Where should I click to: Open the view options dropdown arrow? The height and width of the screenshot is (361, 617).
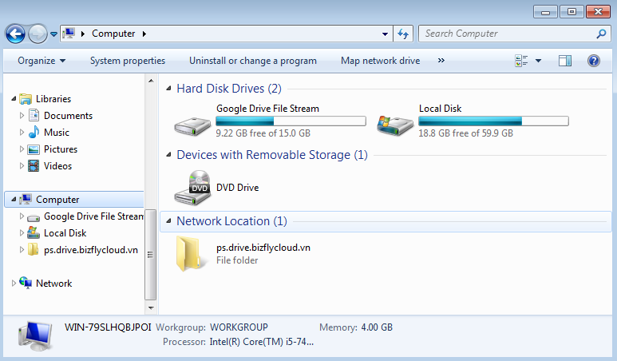click(x=538, y=61)
